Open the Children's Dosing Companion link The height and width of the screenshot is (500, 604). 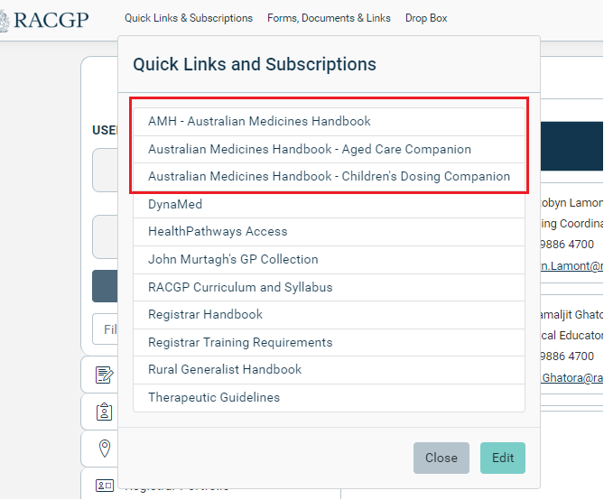coord(329,176)
